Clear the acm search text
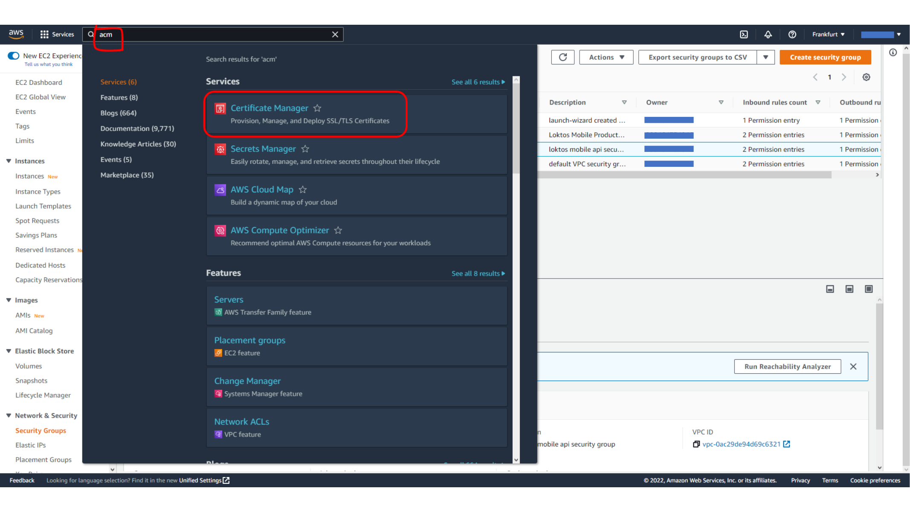910x512 pixels. click(x=335, y=34)
